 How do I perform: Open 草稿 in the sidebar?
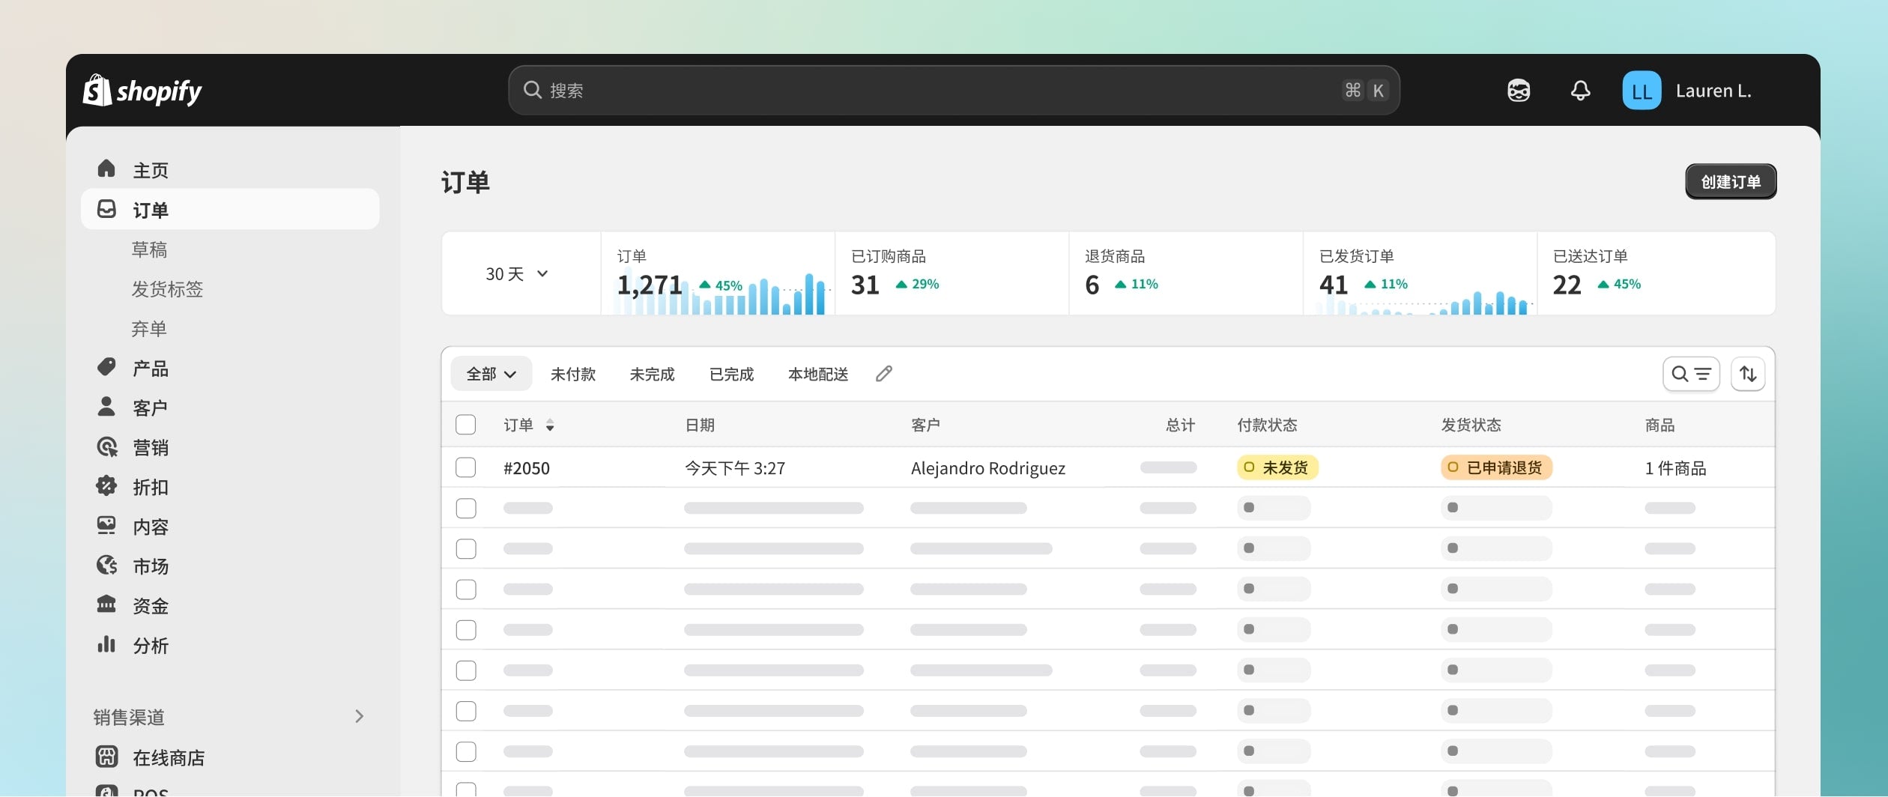[149, 249]
